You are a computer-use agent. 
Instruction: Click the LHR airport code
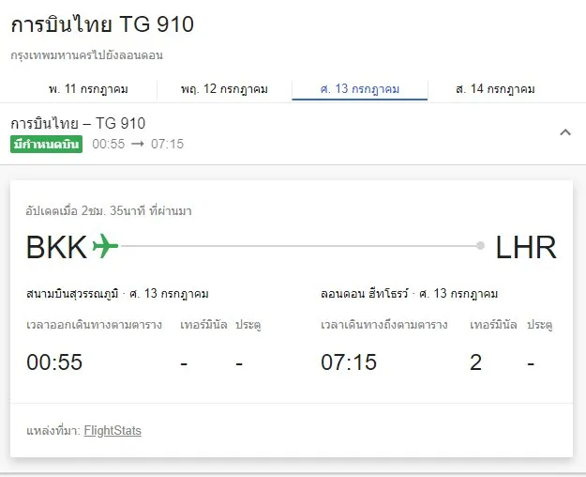click(x=526, y=247)
